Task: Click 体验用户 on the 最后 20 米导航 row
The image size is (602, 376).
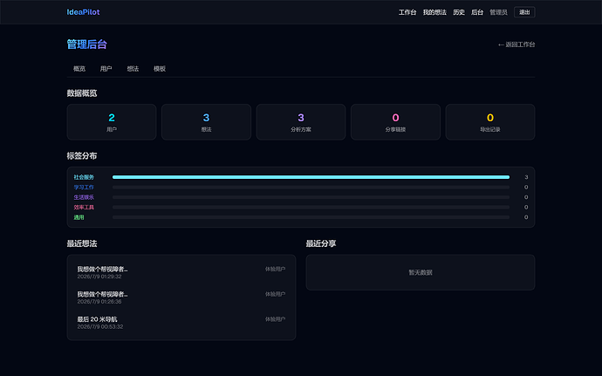Action: click(275, 319)
